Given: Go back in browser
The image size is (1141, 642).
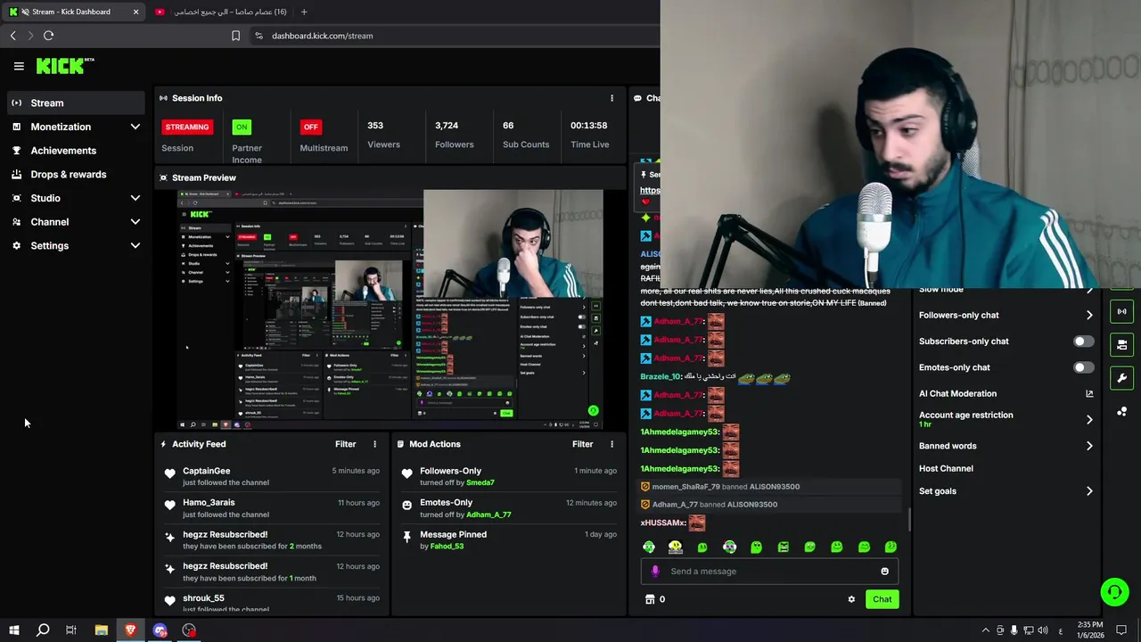Looking at the screenshot, I should [x=12, y=36].
